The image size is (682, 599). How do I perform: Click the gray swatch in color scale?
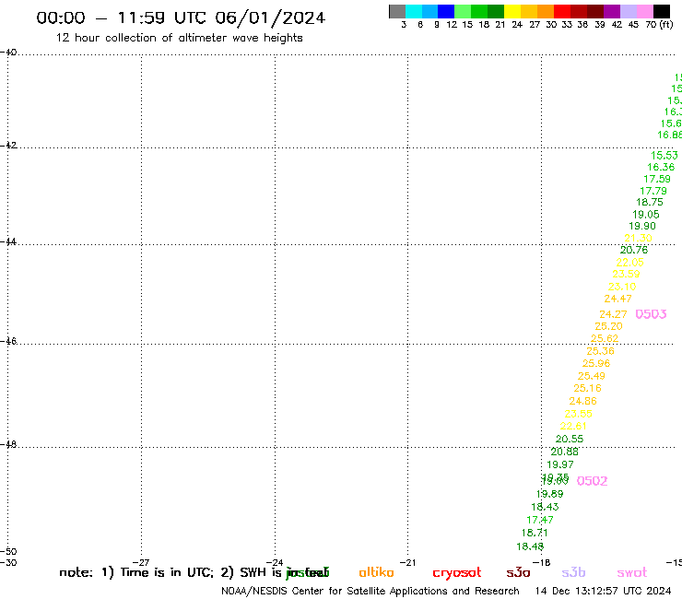(x=397, y=11)
